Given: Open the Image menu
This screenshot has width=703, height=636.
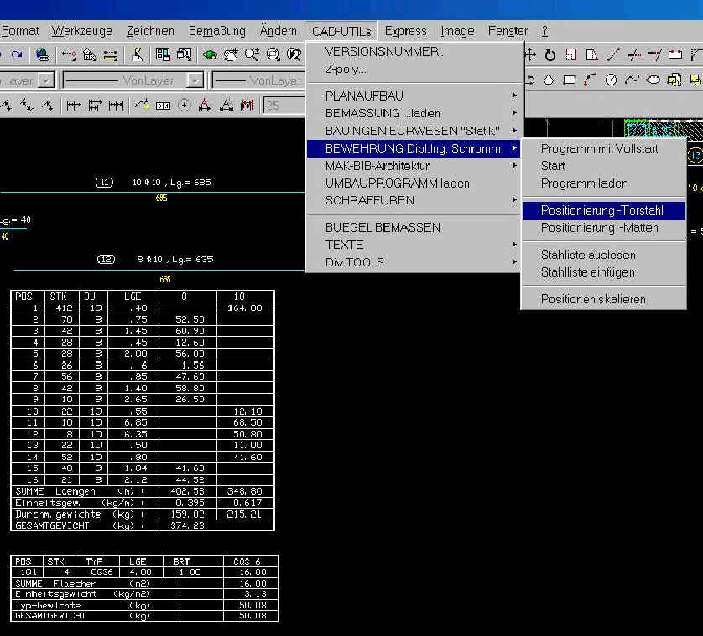Looking at the screenshot, I should pos(457,31).
